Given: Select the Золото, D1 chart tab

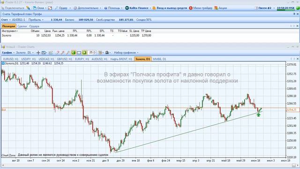Looking at the screenshot, I should pyautogui.click(x=142, y=59).
